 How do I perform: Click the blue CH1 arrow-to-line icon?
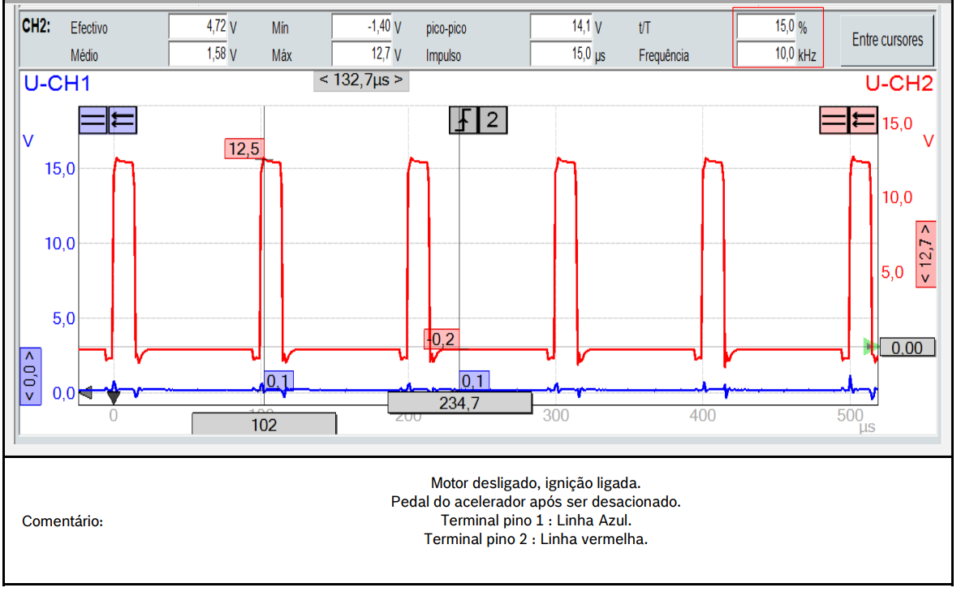coord(122,121)
